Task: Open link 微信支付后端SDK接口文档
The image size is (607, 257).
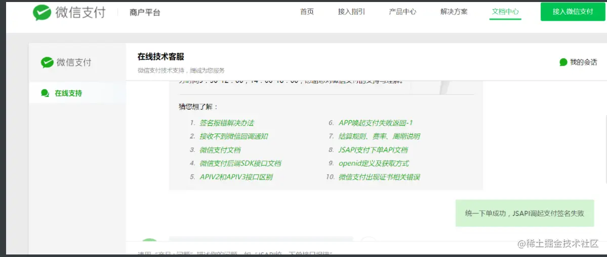Action: point(240,163)
